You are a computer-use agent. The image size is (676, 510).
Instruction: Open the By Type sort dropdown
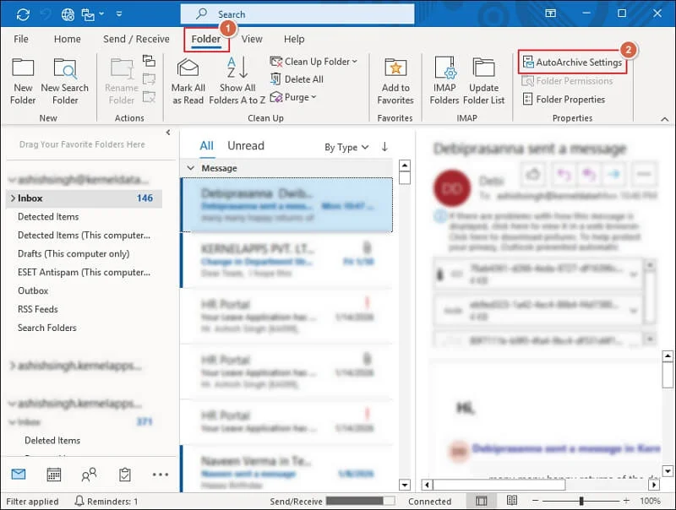tap(346, 147)
